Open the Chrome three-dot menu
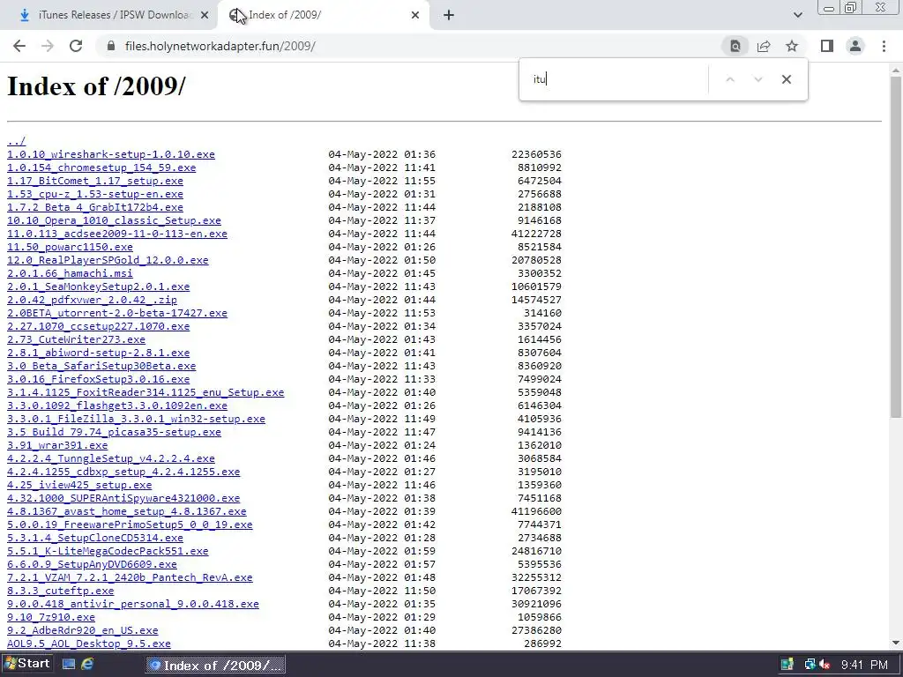Image resolution: width=903 pixels, height=677 pixels. pyautogui.click(x=884, y=46)
